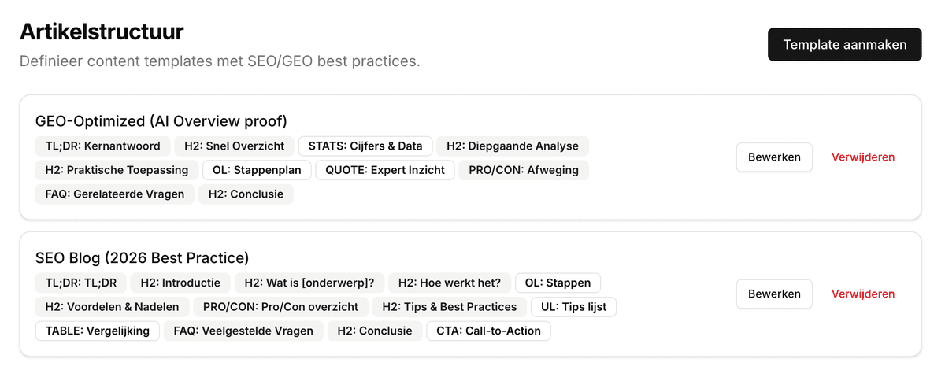Select the H2: Diepgaande Analyse tag
Screen dimensions: 945x381
point(512,146)
